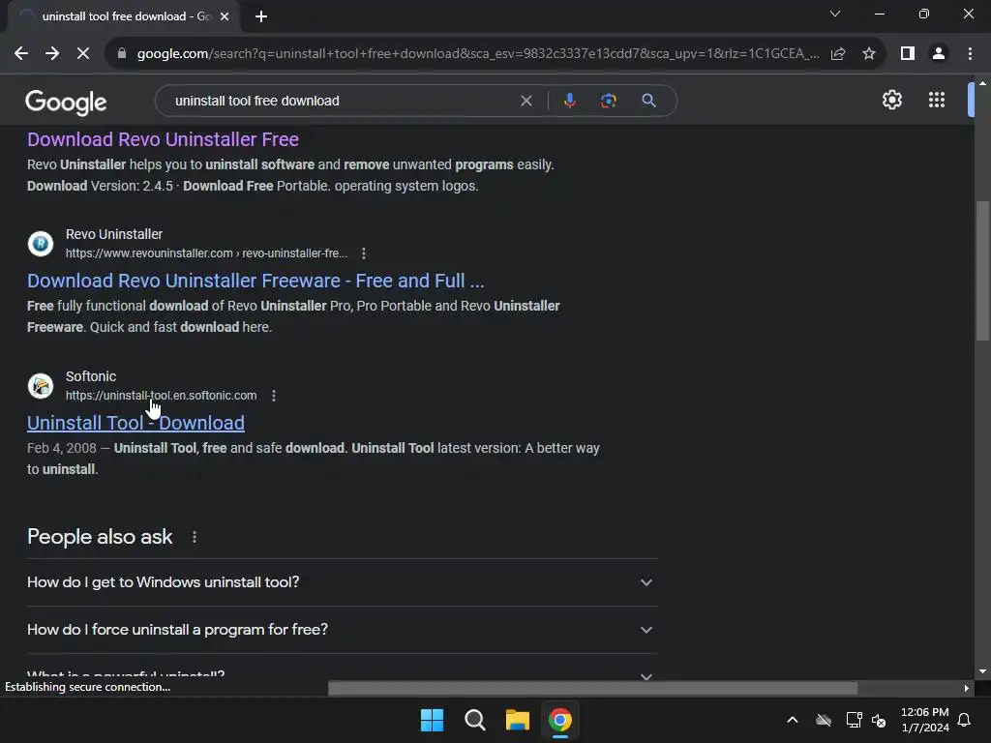Image resolution: width=991 pixels, height=743 pixels.
Task: Open the Download Revo Uninstaller Free link
Action: pos(163,139)
